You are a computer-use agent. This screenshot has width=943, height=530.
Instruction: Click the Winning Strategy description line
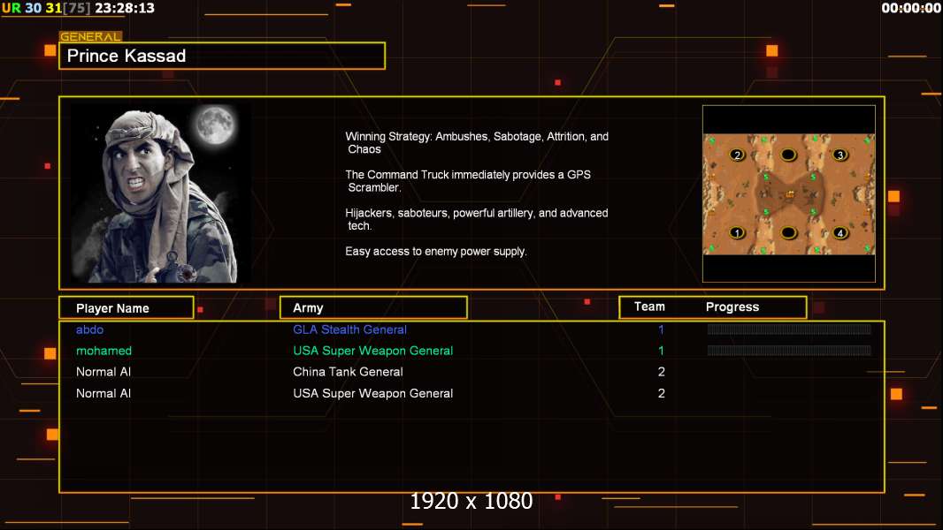(477, 143)
